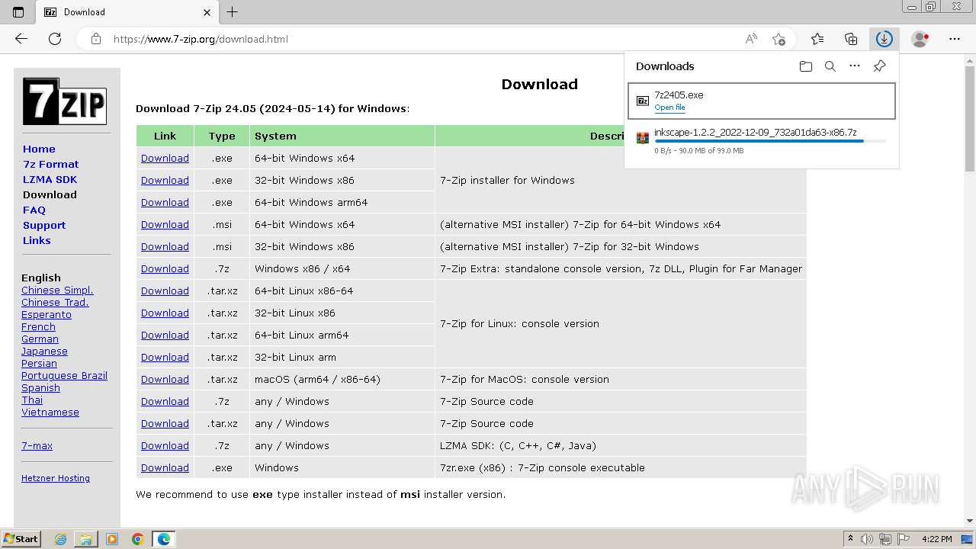The height and width of the screenshot is (549, 976).
Task: Open Chrome from the taskbar
Action: click(x=138, y=539)
